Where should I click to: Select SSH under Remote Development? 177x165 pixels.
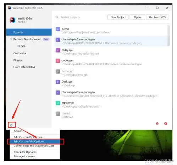(24, 46)
